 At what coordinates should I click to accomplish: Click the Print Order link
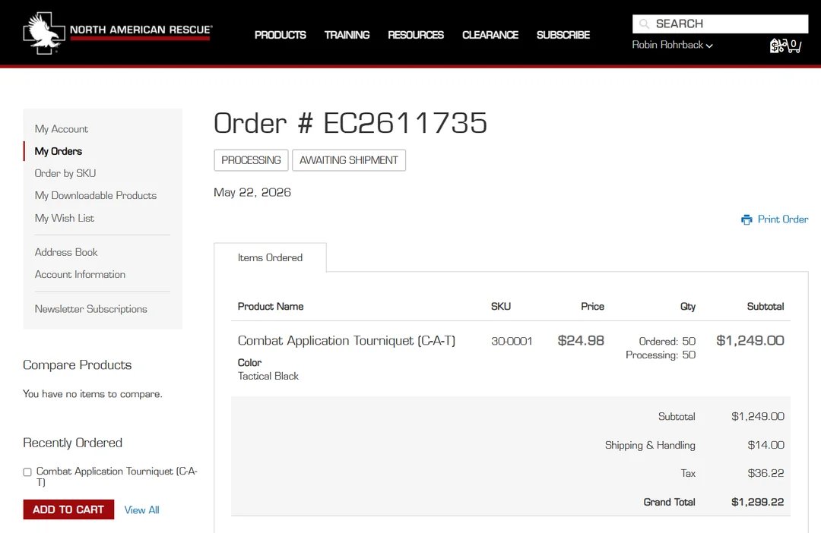click(x=783, y=219)
